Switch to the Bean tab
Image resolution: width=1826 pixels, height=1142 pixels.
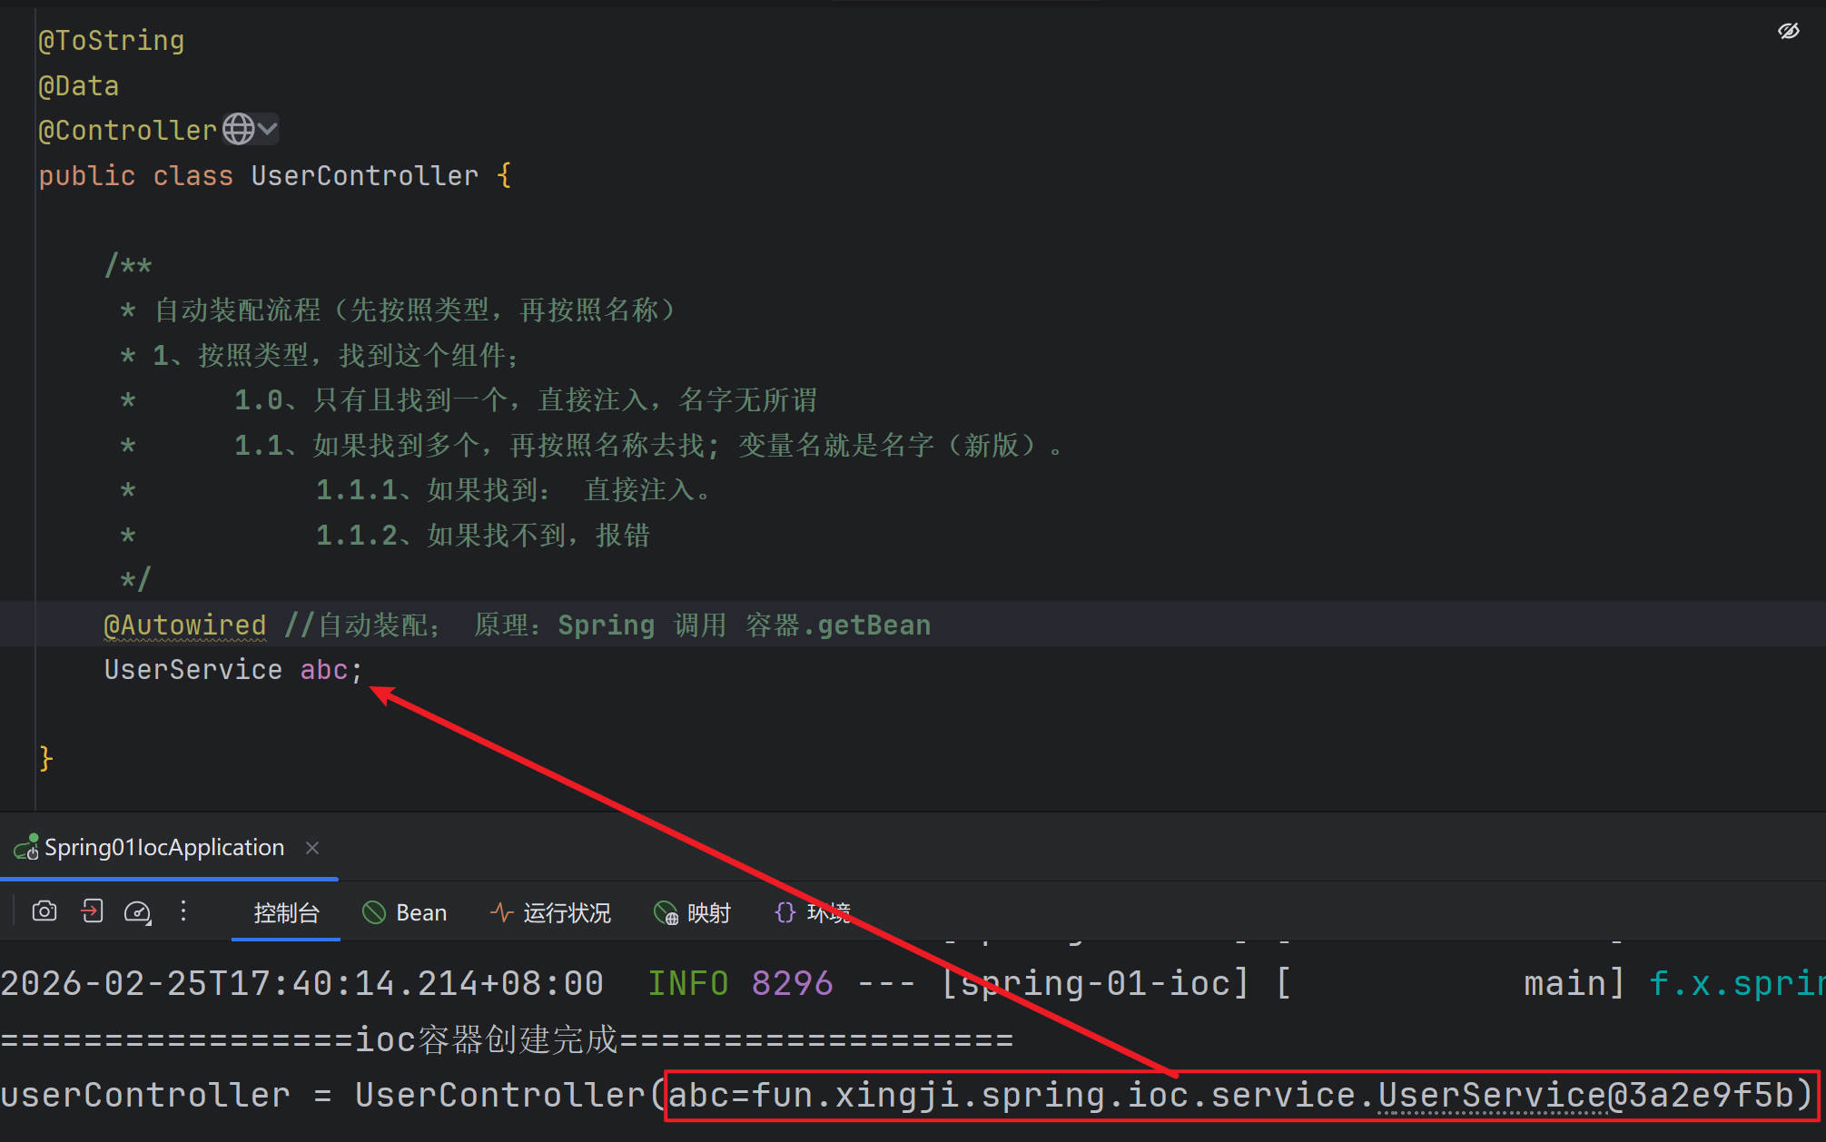tap(420, 913)
